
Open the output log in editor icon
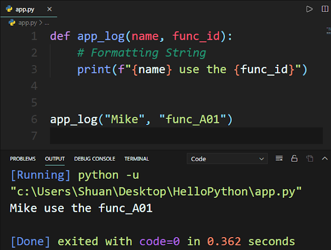tap(310, 158)
